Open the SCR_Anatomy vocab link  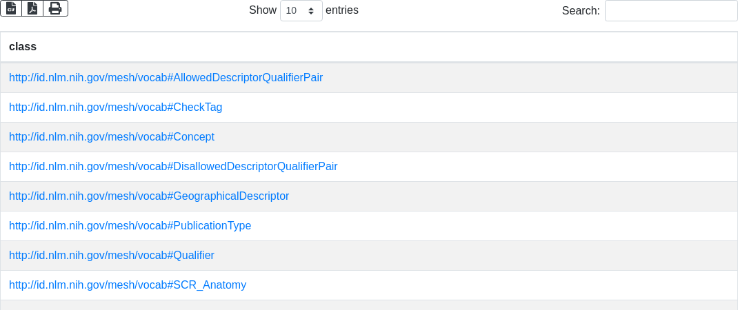pyautogui.click(x=128, y=285)
